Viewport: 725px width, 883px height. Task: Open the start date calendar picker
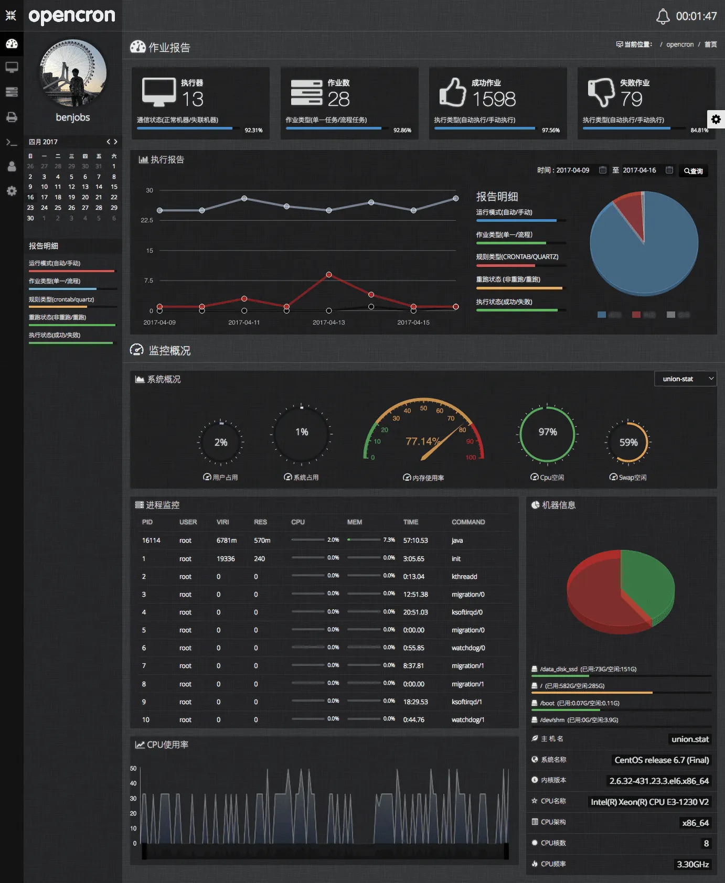(x=603, y=170)
